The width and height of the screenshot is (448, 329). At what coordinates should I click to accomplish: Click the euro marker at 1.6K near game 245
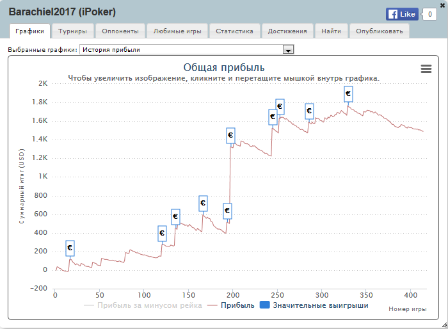coord(273,117)
